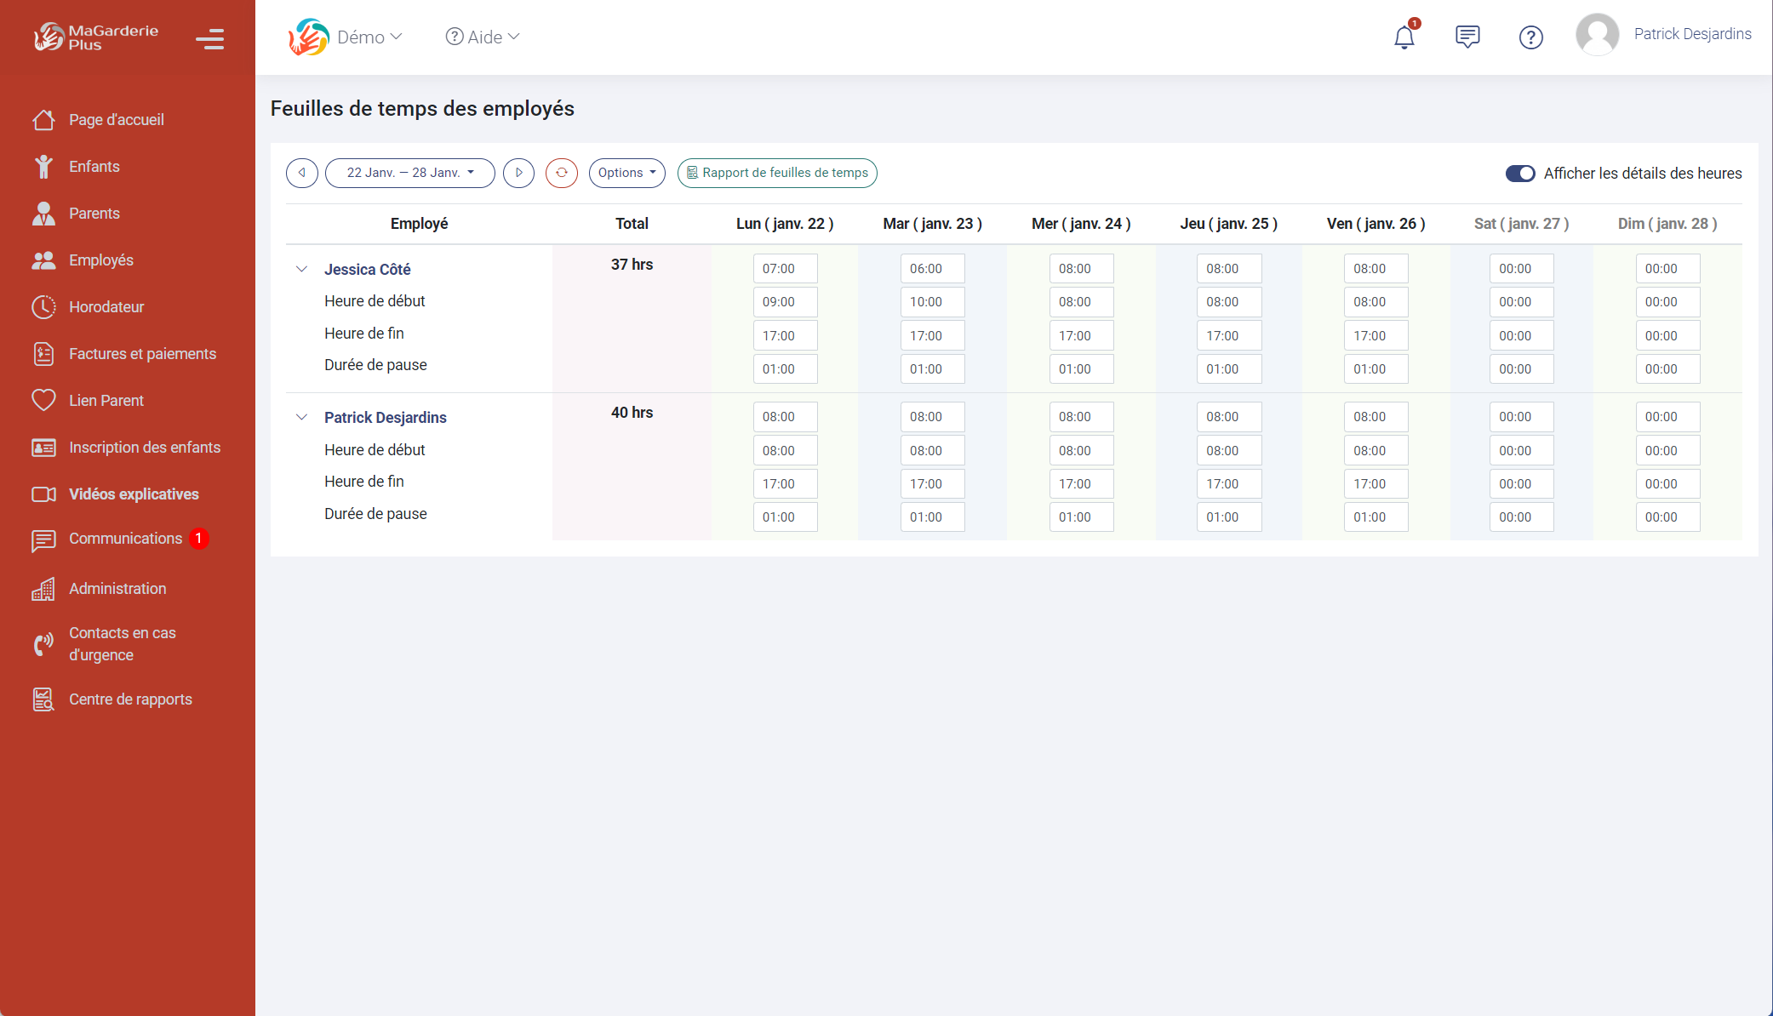Screen dimensions: 1773x1016
Task: Open Jessica Côté employee link
Action: [367, 270]
